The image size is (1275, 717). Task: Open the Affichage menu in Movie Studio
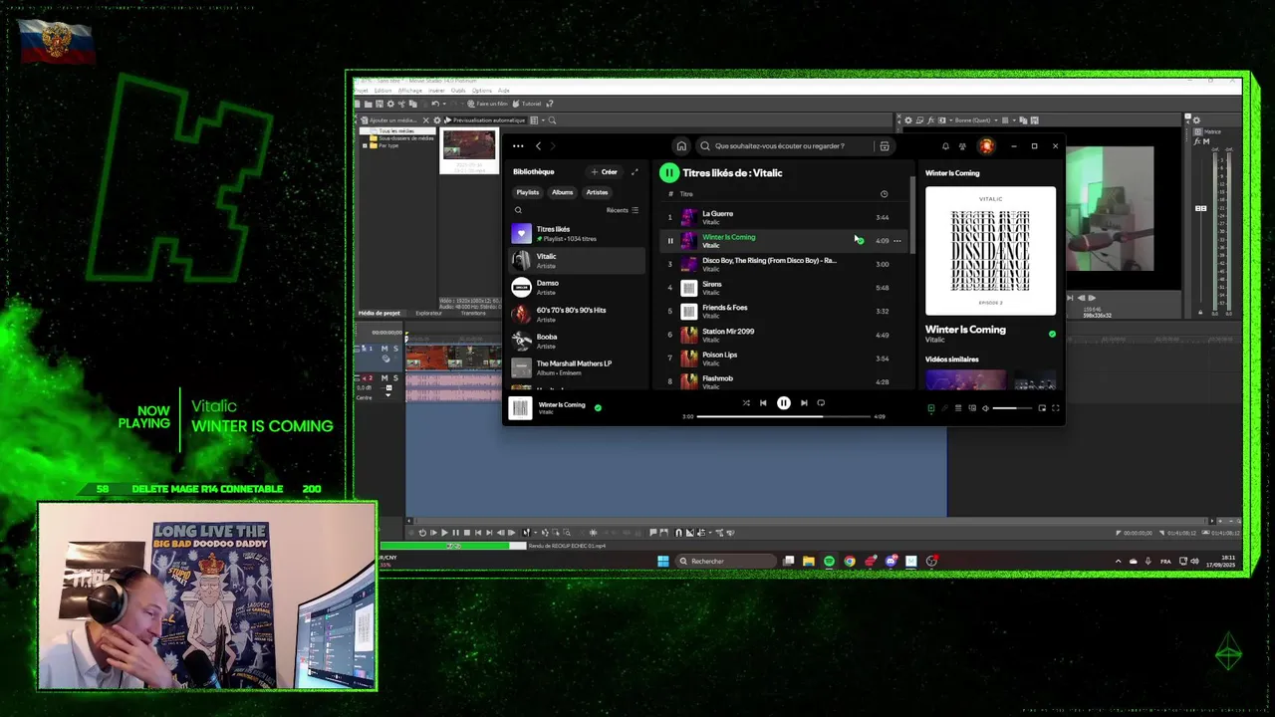(x=410, y=91)
